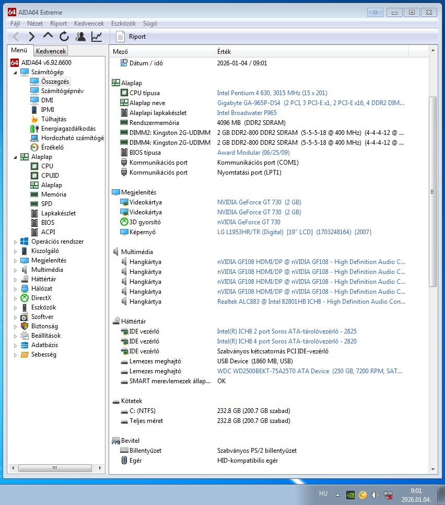Show hidden tray icons arrow

(x=337, y=495)
